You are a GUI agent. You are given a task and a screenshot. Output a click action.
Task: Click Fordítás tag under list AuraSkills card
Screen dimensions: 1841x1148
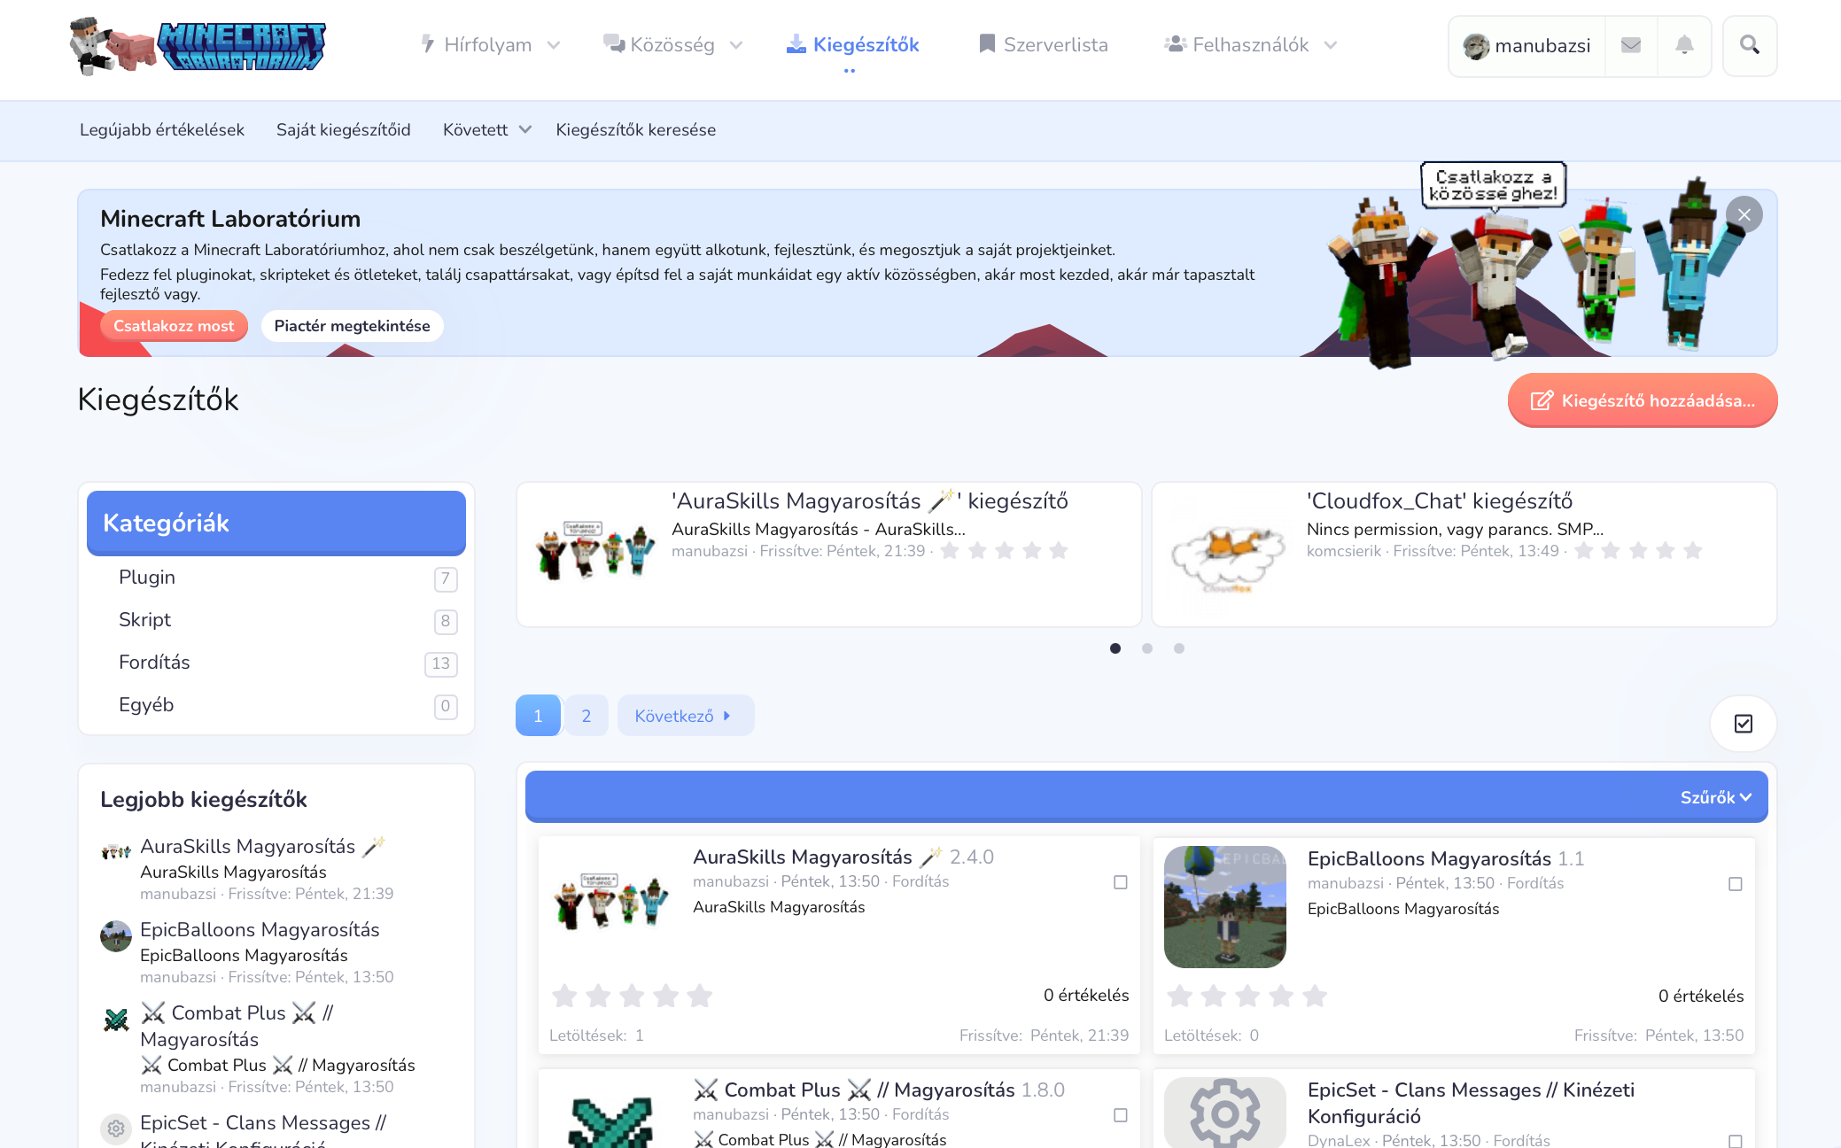pyautogui.click(x=920, y=881)
